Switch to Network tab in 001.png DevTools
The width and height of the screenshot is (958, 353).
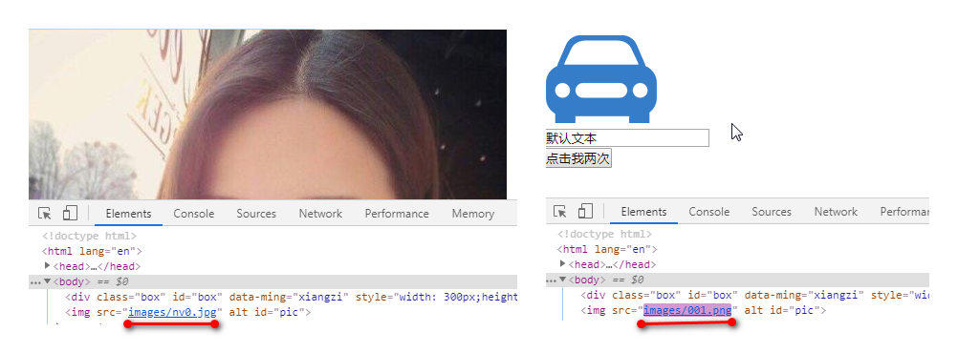click(836, 212)
